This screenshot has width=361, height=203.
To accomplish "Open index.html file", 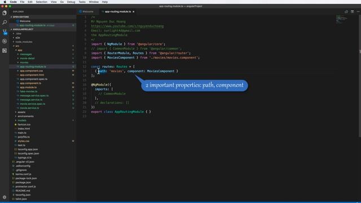I will 24,129.
